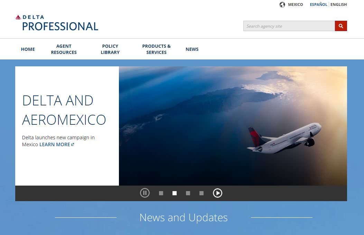Select the last carousel slide indicator dot
The width and height of the screenshot is (364, 235).
point(202,193)
